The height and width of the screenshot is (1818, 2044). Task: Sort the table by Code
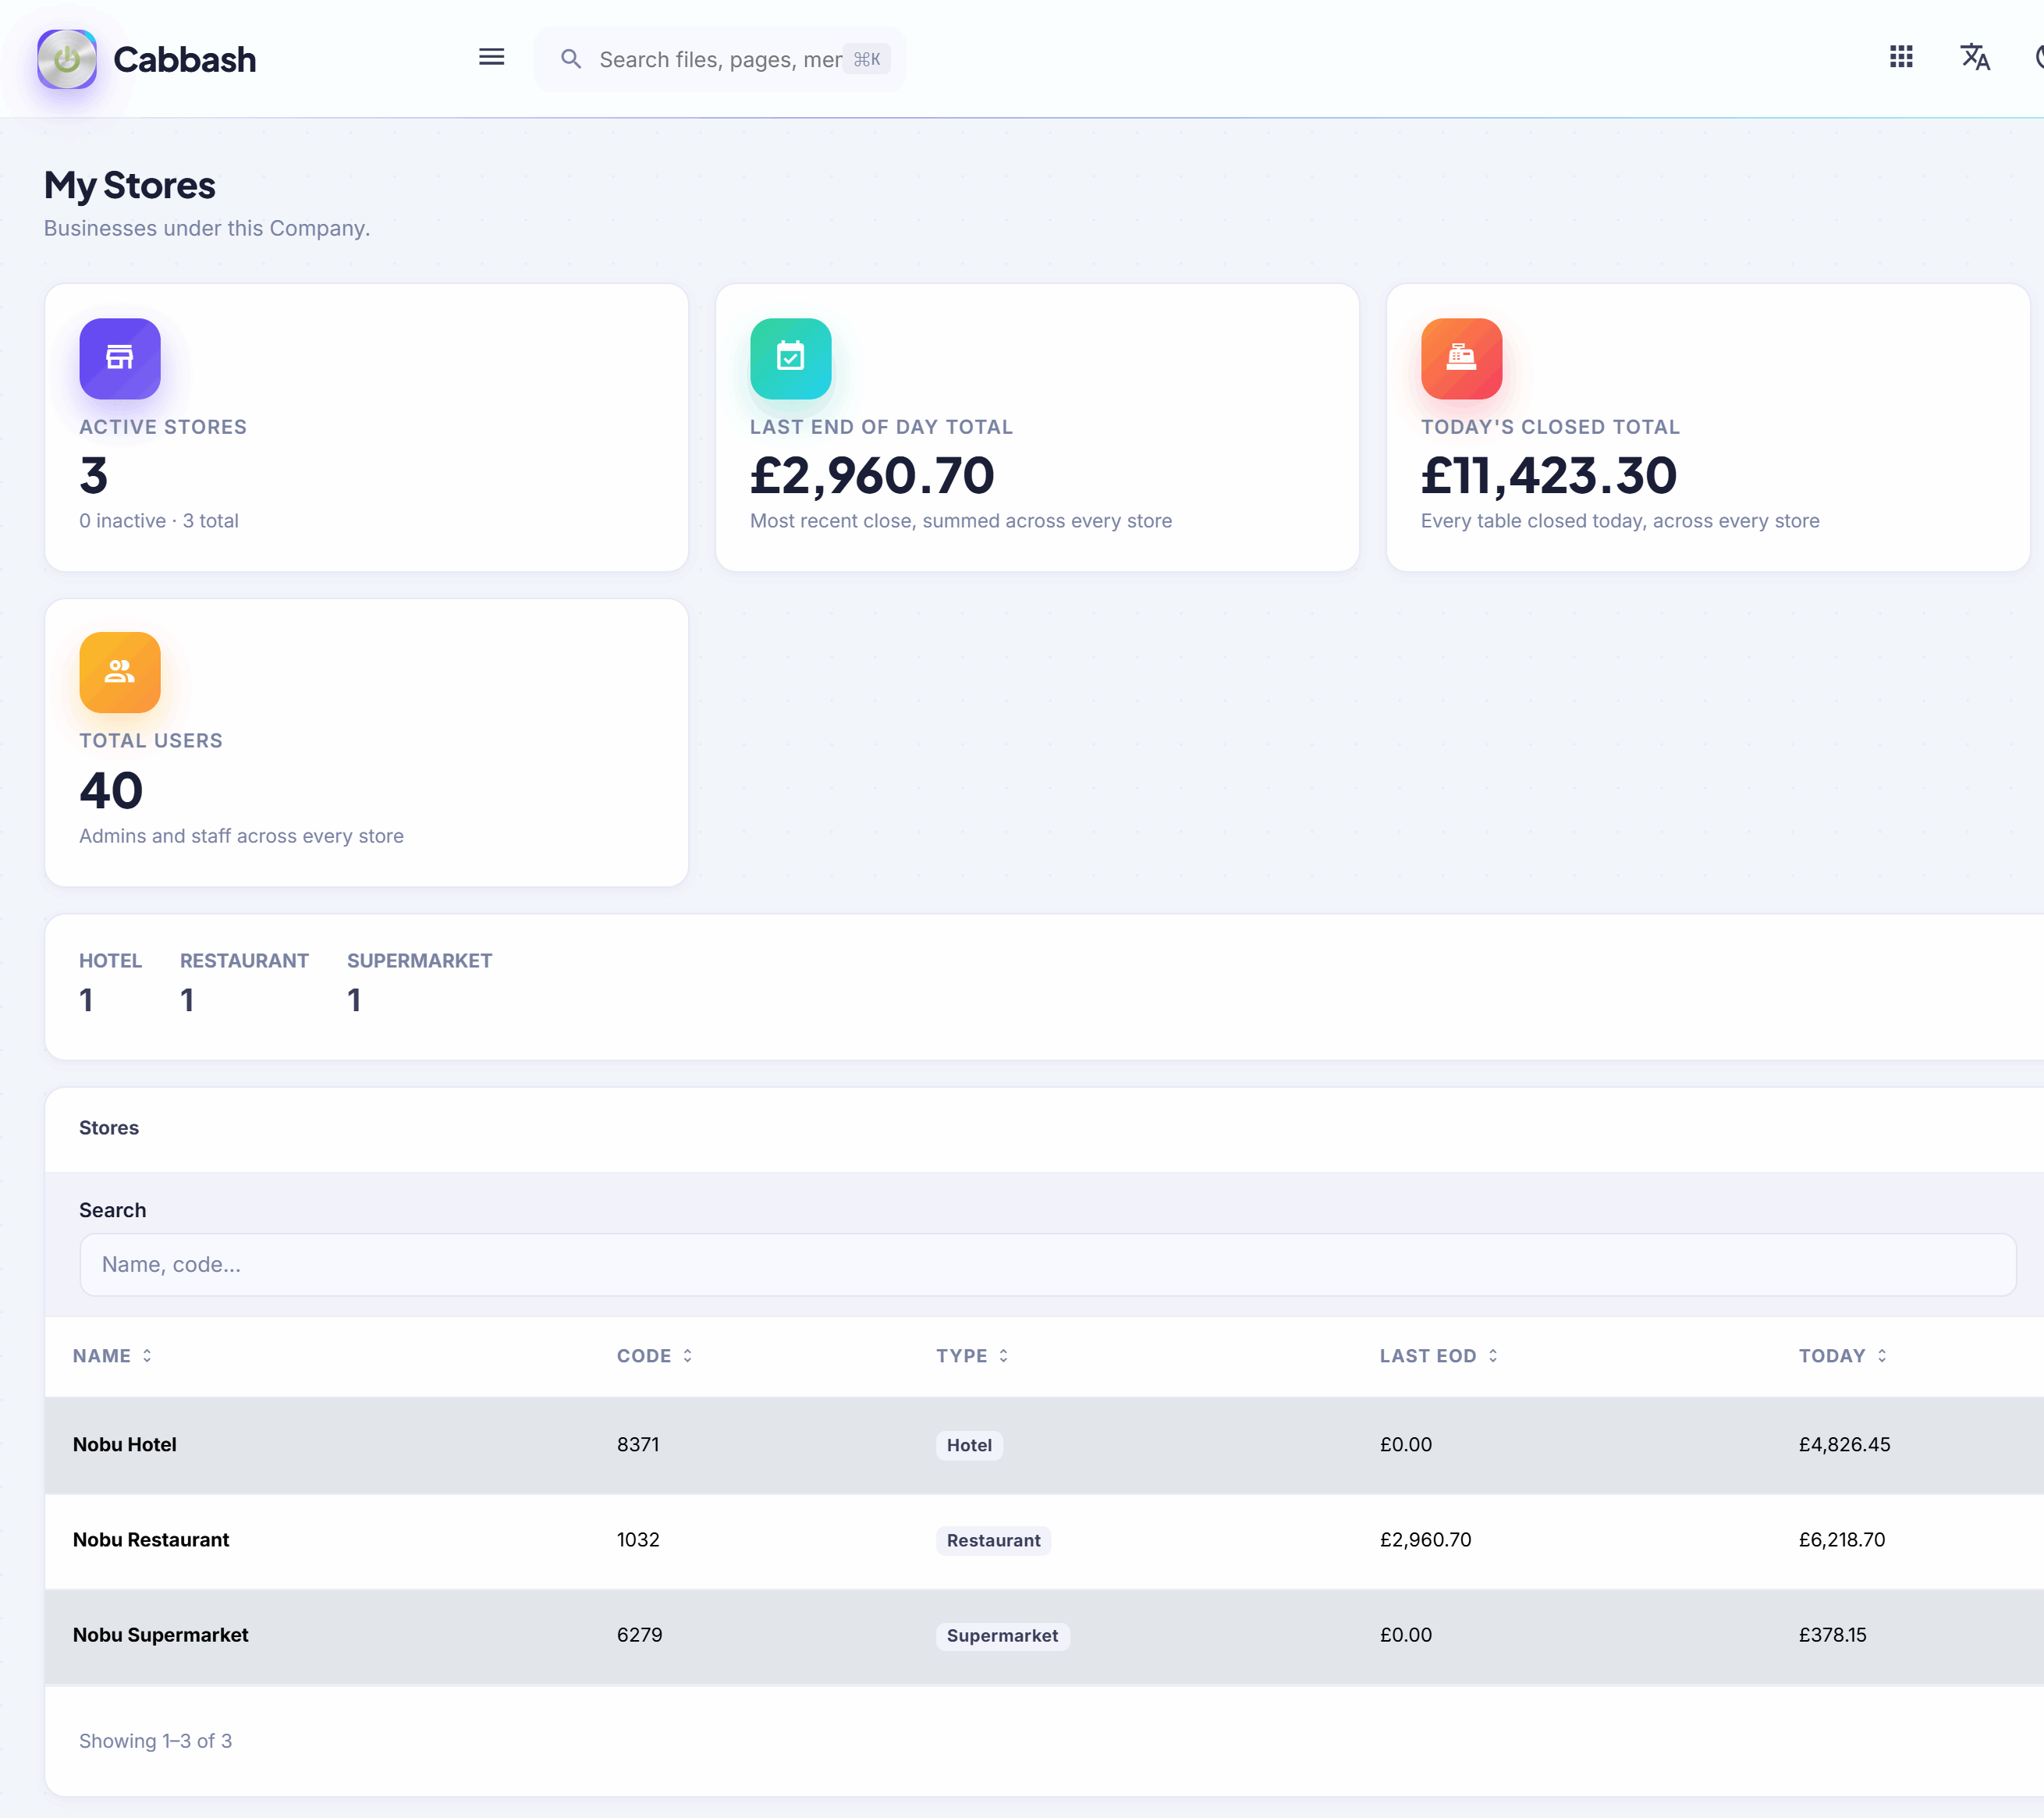coord(654,1356)
